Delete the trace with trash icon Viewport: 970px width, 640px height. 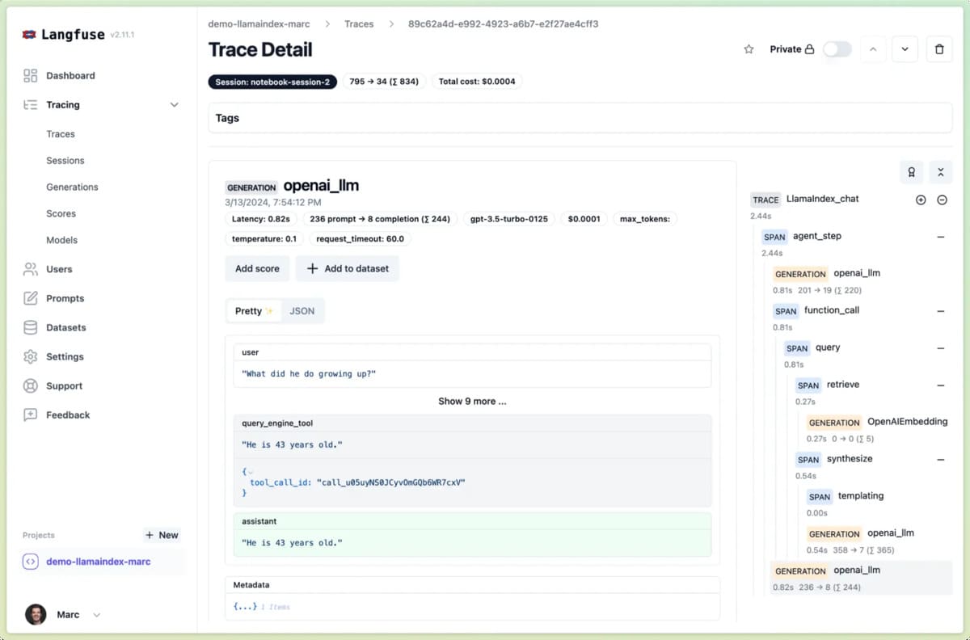click(x=939, y=49)
